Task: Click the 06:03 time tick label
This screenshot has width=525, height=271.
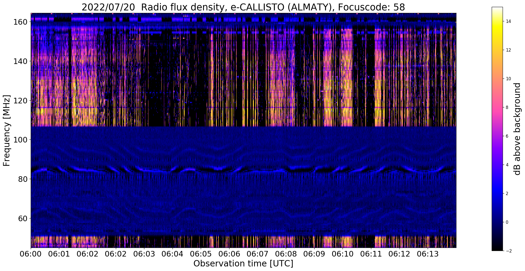Action: click(x=144, y=254)
